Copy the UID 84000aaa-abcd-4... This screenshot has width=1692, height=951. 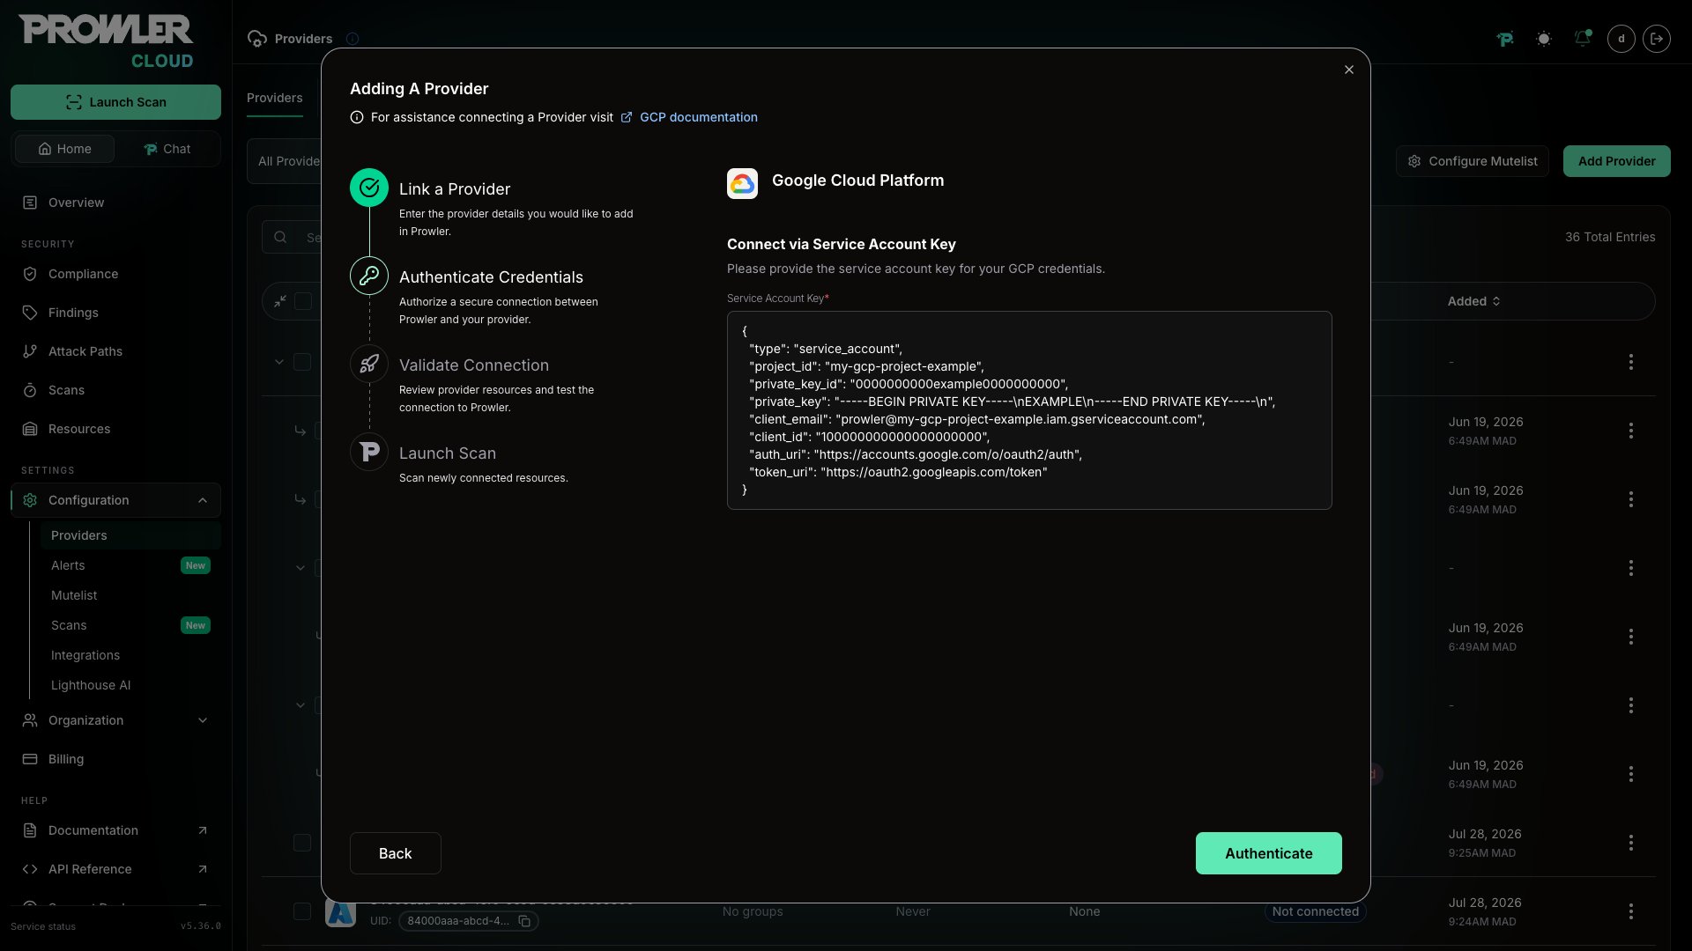(524, 921)
